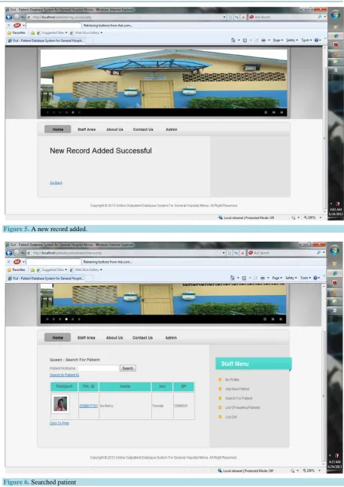344x487 pixels.
Task: Pause the banner slideshow on the record-added page
Action: 266,112
